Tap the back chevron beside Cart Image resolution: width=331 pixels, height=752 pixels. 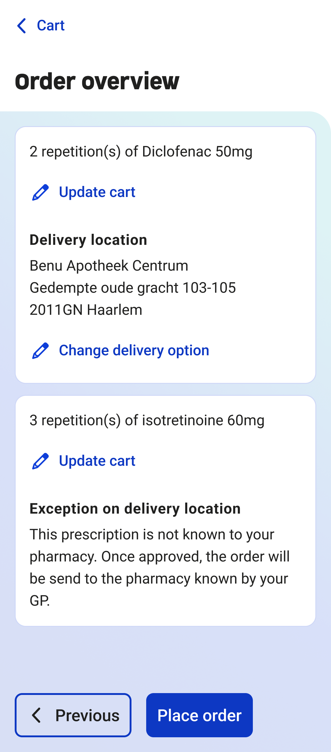click(x=22, y=25)
